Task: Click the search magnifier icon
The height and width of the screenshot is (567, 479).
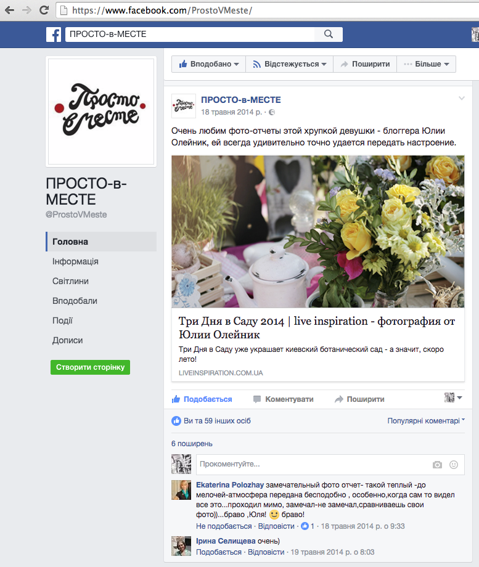Action: pyautogui.click(x=329, y=34)
